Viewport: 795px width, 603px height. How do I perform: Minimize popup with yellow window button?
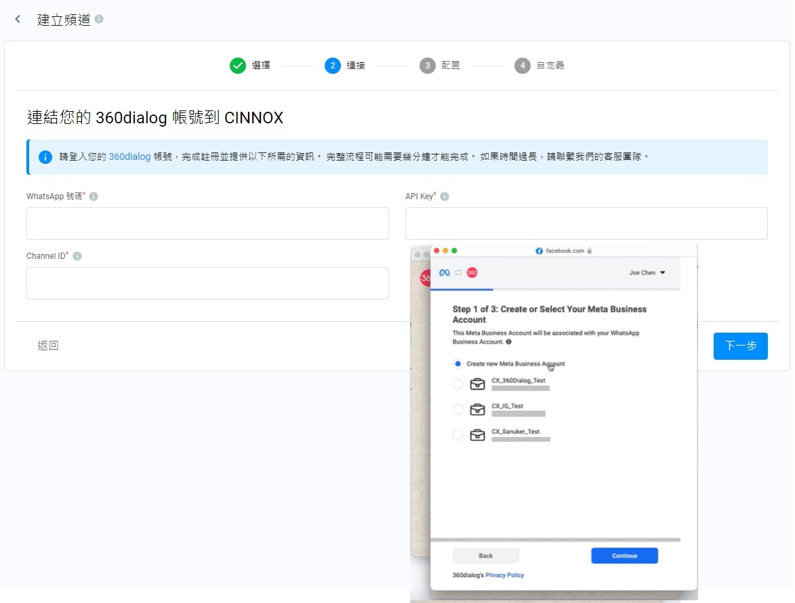(446, 251)
